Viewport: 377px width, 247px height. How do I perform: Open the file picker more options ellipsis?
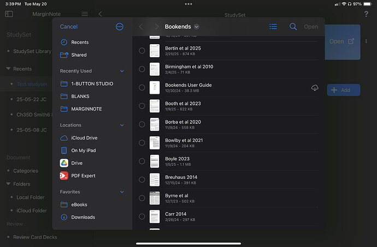120,27
